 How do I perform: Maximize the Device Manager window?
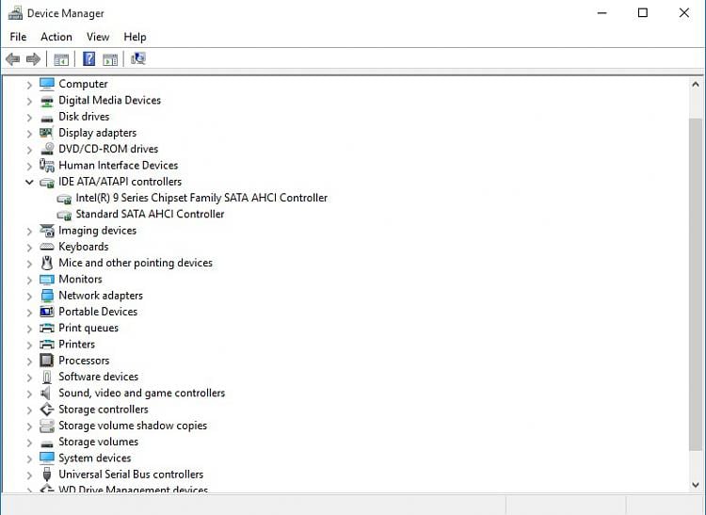pyautogui.click(x=643, y=13)
